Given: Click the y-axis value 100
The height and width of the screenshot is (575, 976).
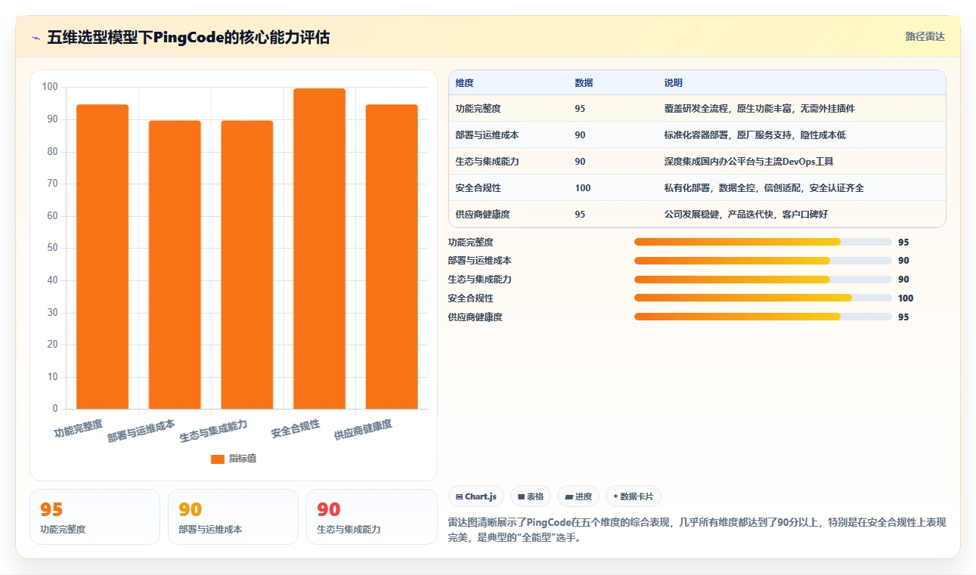Looking at the screenshot, I should point(50,87).
